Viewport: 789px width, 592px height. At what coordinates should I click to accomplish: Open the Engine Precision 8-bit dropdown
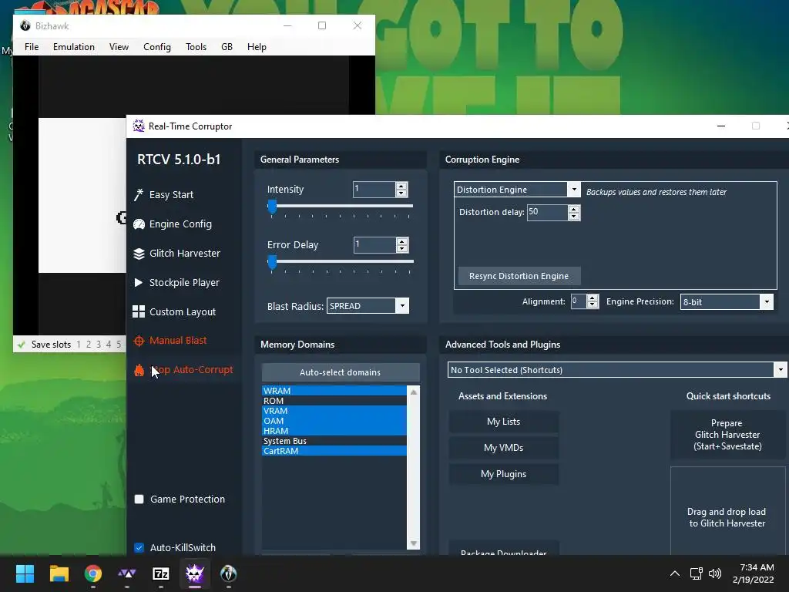click(x=767, y=302)
